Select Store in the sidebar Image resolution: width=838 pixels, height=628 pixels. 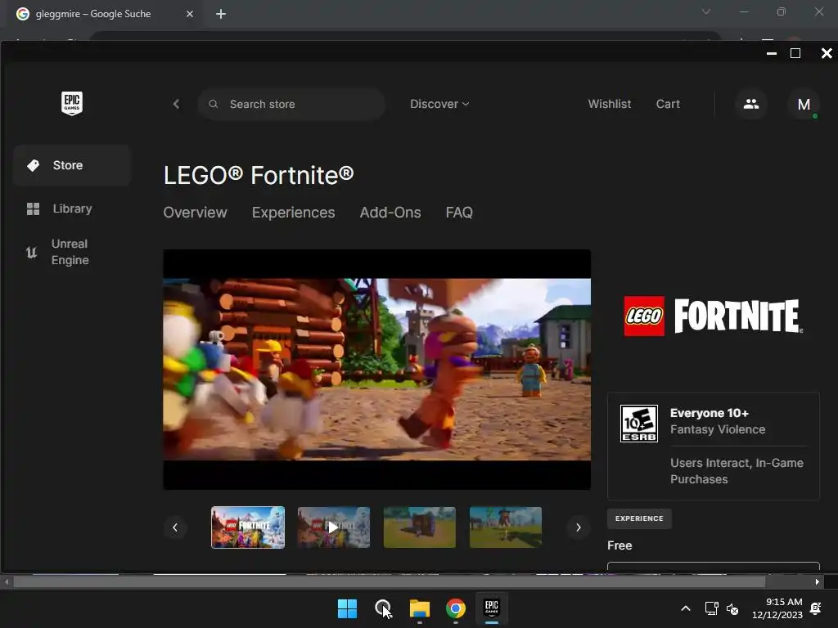(x=72, y=165)
